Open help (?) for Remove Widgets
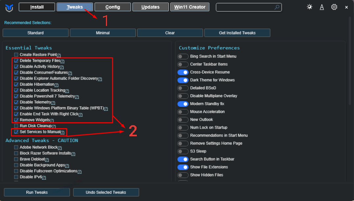This screenshot has height=201, width=354. 52,121
